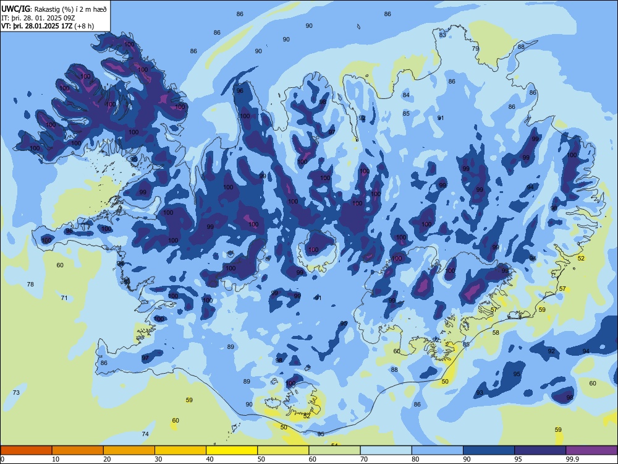Click the legend scale label '30'
618x464 pixels.
tap(158, 459)
